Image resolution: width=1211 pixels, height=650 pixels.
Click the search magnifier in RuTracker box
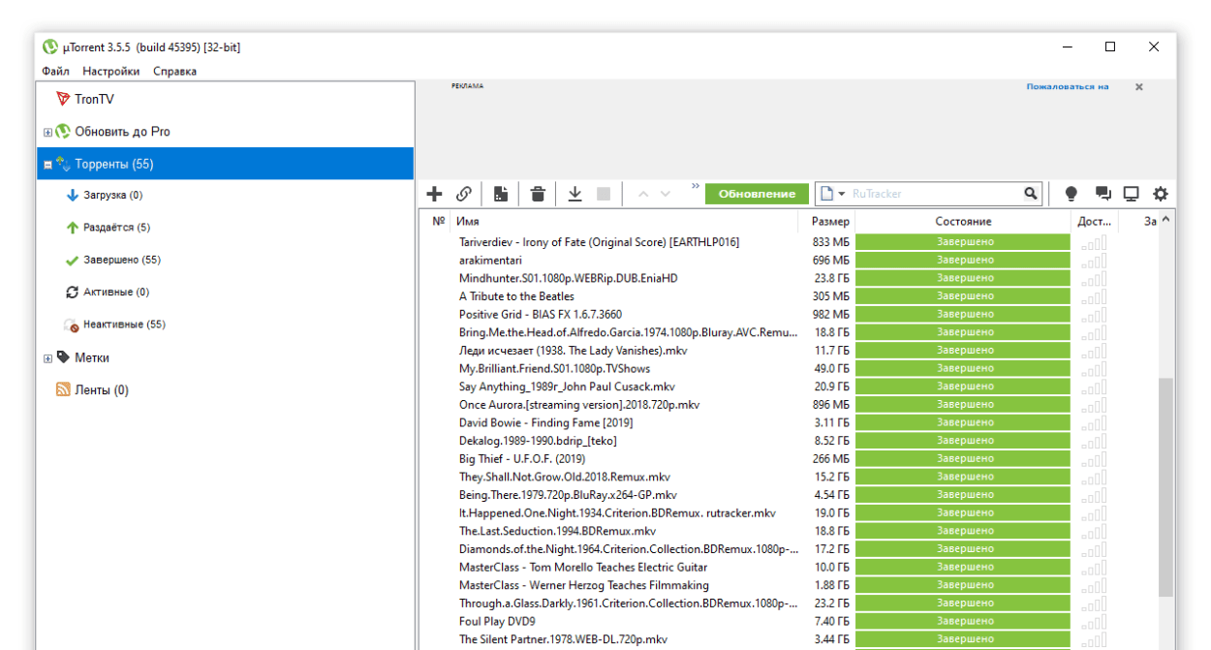(1031, 194)
